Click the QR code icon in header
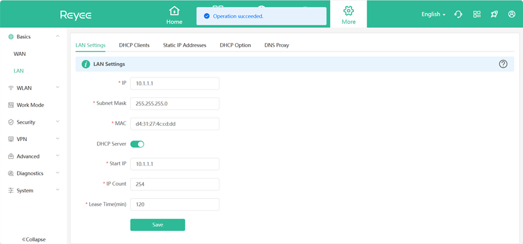Viewport: 523px width, 244px height. point(477,14)
